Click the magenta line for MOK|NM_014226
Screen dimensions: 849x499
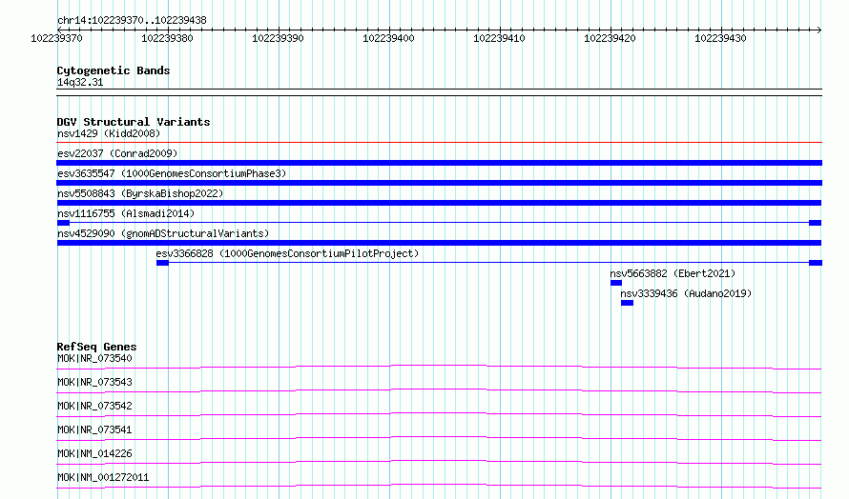pyautogui.click(x=439, y=462)
